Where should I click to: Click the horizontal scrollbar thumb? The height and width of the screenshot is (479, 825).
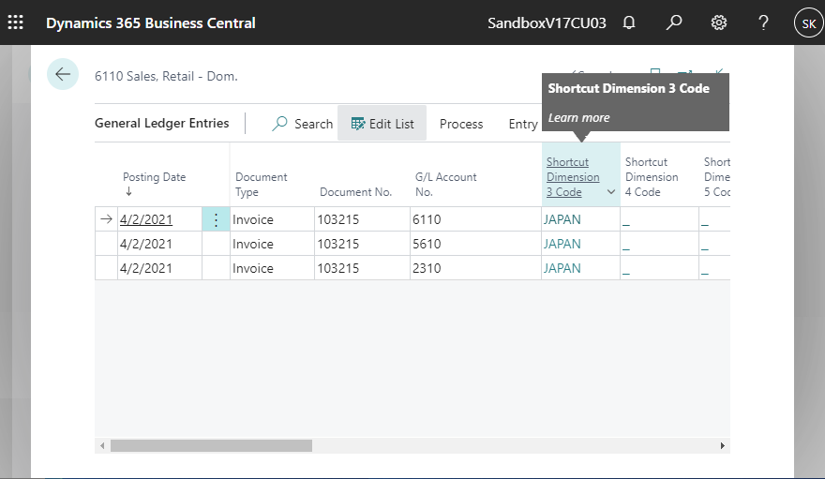pos(211,445)
